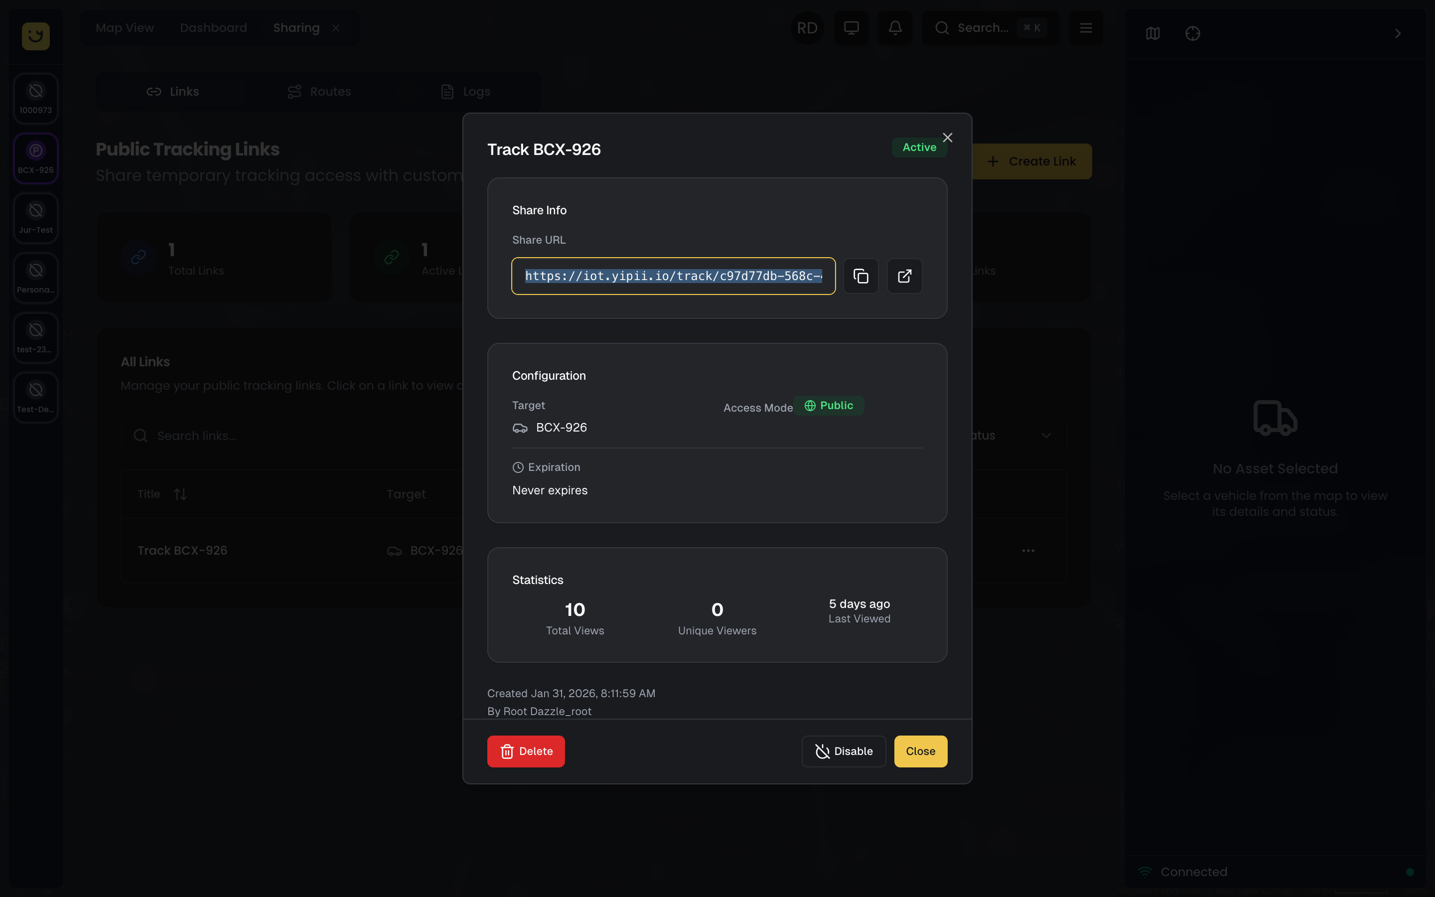Click the Delete button

coord(526,751)
